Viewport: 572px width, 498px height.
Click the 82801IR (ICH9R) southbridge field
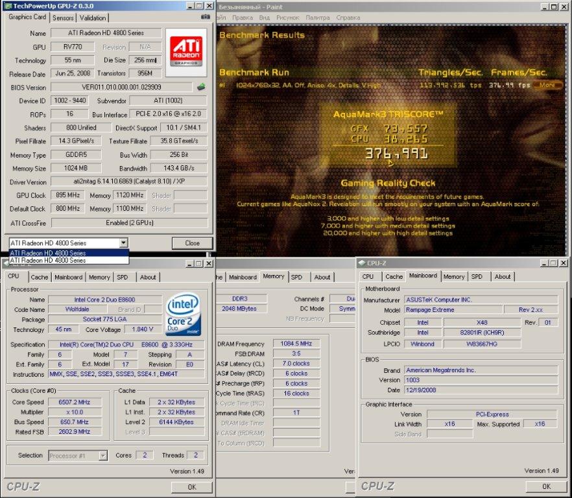click(482, 333)
